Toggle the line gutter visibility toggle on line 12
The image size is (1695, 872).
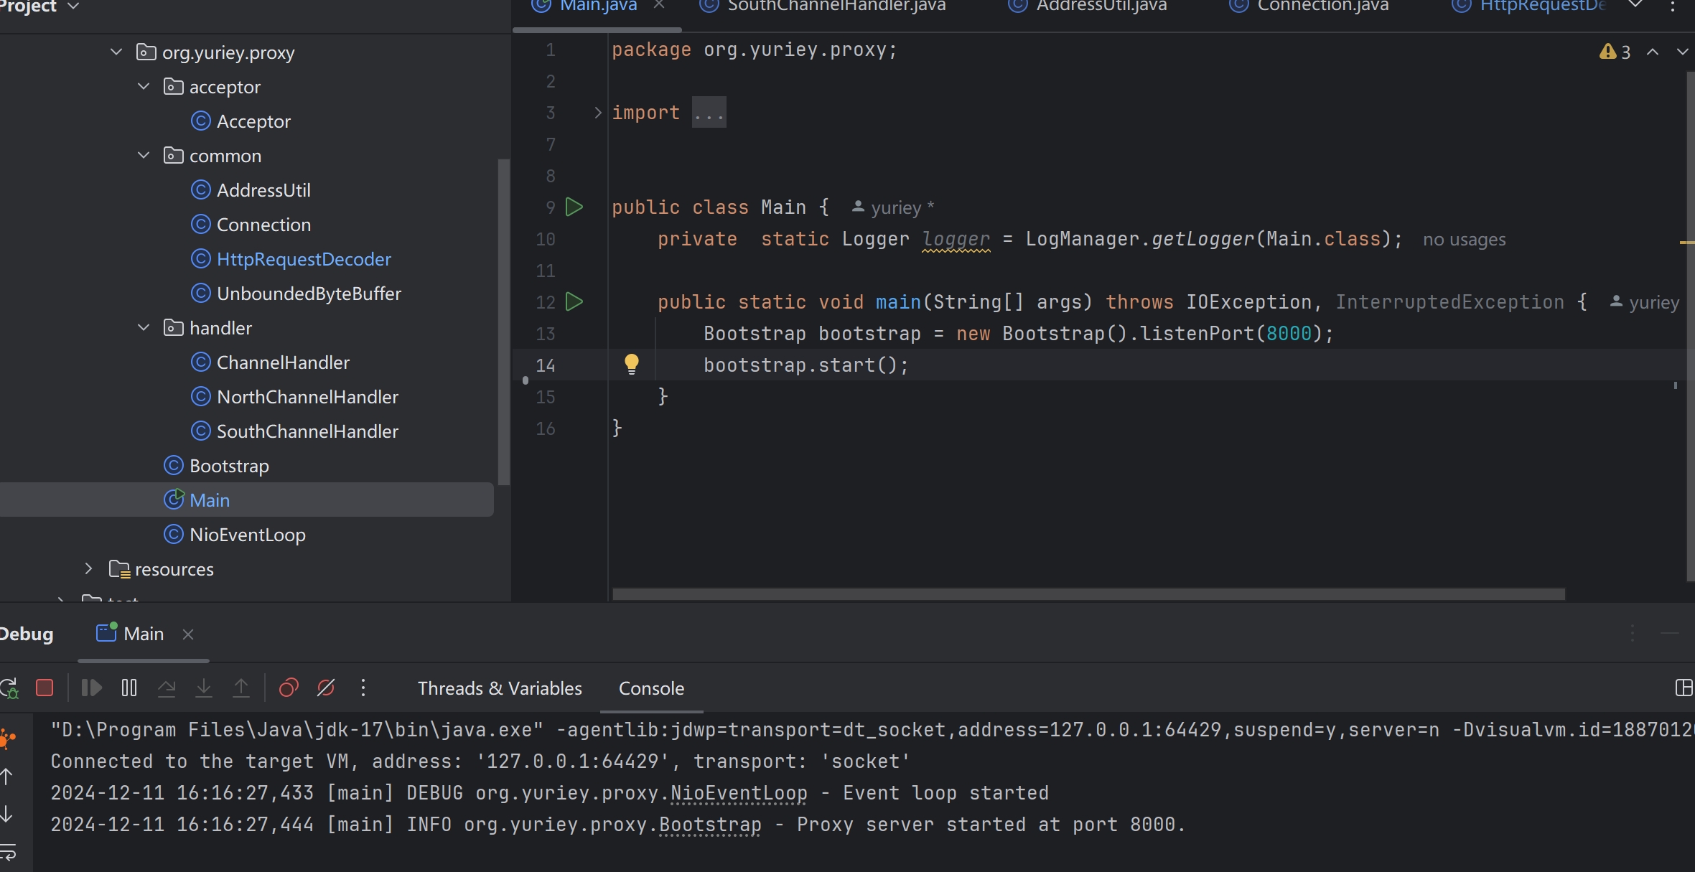pos(575,301)
